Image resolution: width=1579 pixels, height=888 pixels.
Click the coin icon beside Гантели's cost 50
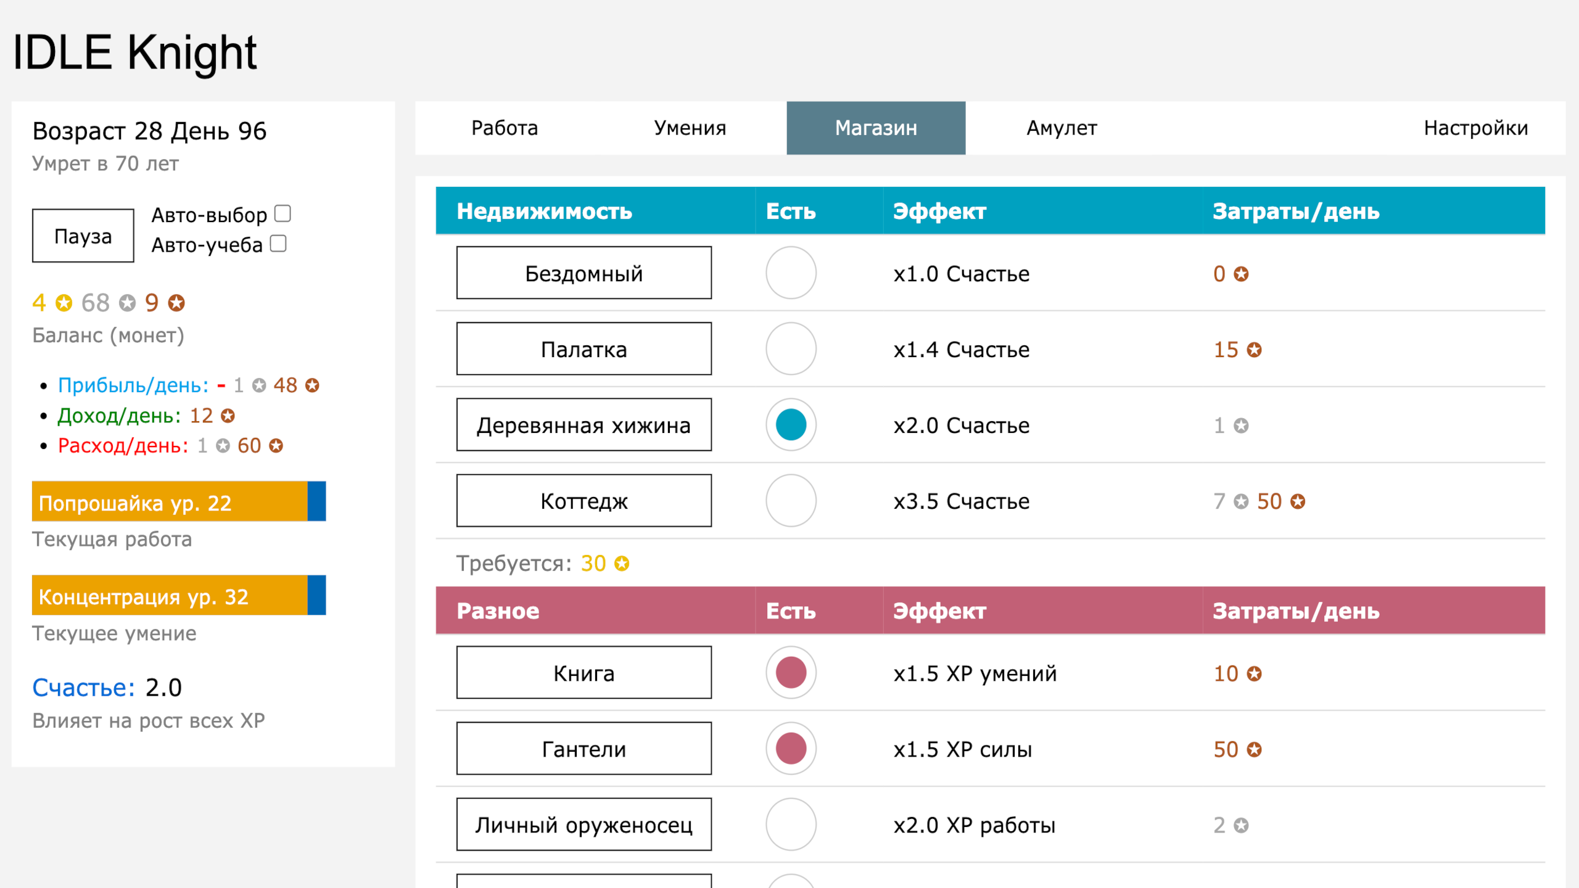pyautogui.click(x=1254, y=750)
